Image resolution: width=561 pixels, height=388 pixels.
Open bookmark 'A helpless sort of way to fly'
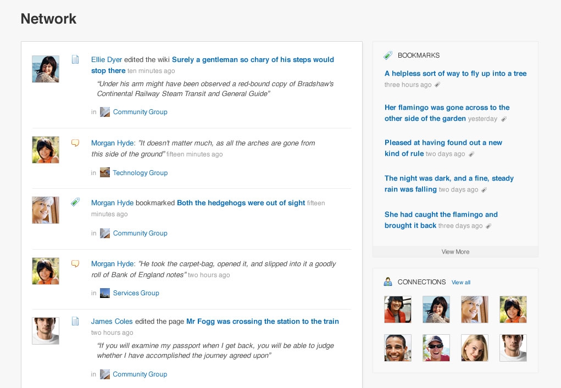click(456, 73)
